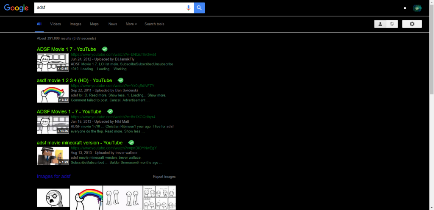Image resolution: width=434 pixels, height=210 pixels.
Task: Click the Google logo
Action: [x=17, y=8]
